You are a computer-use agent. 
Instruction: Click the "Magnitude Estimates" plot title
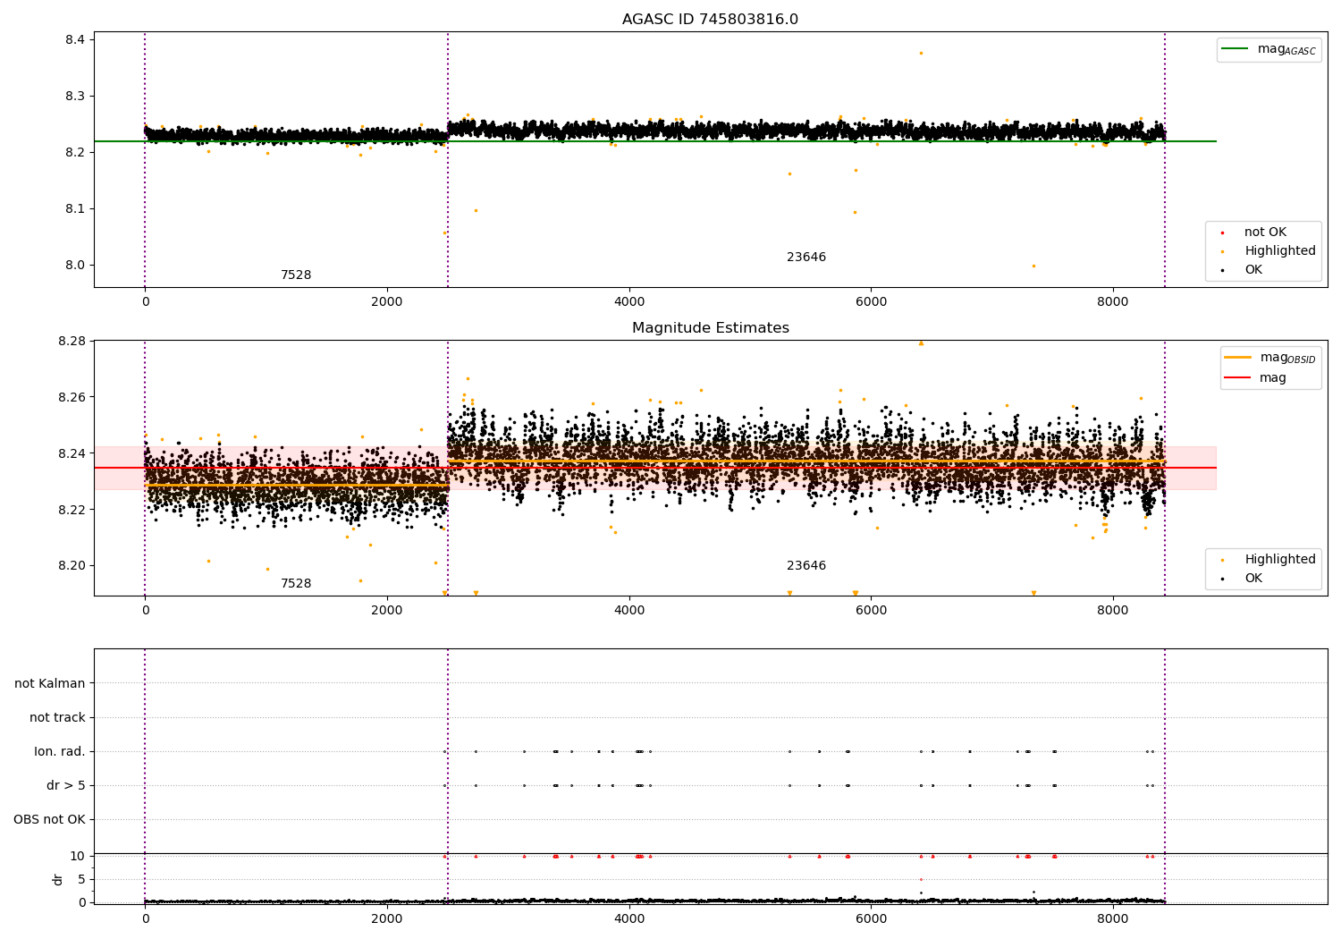point(710,328)
